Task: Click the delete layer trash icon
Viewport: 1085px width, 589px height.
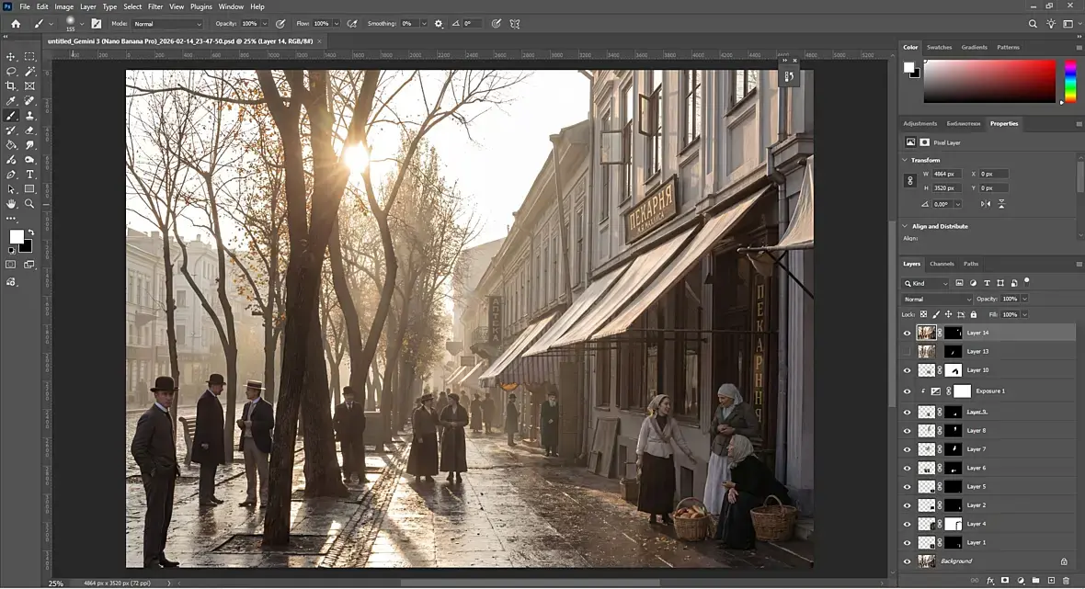Action: (x=1067, y=581)
